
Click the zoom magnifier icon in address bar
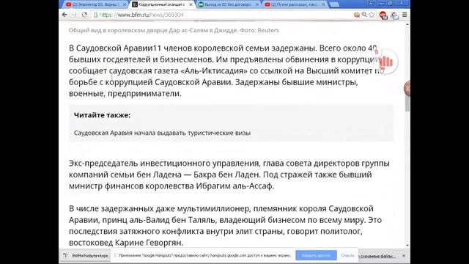pyautogui.click(x=364, y=15)
